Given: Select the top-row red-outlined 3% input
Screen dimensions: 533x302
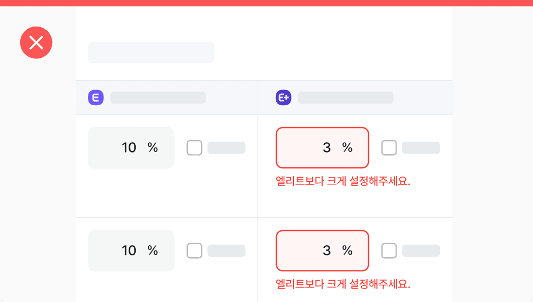Looking at the screenshot, I should click(322, 148).
